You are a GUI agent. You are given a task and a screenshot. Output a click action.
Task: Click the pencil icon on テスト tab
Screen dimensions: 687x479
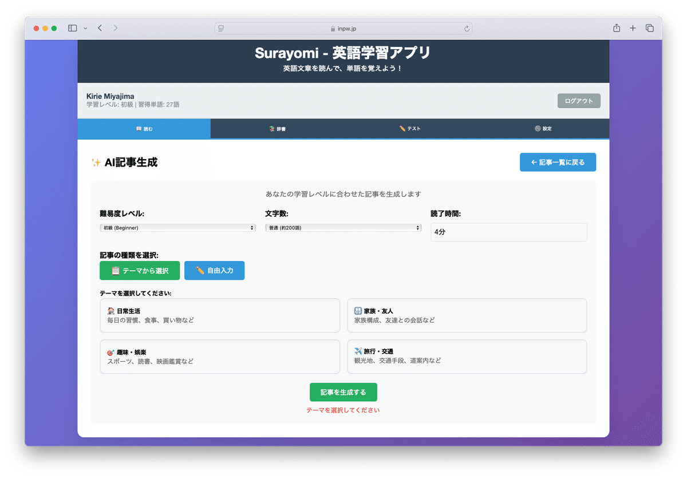[402, 128]
